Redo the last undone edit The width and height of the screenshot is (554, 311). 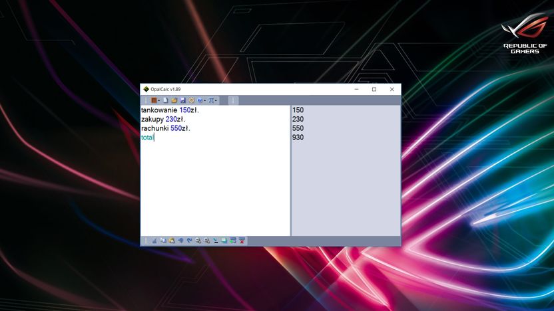(189, 241)
